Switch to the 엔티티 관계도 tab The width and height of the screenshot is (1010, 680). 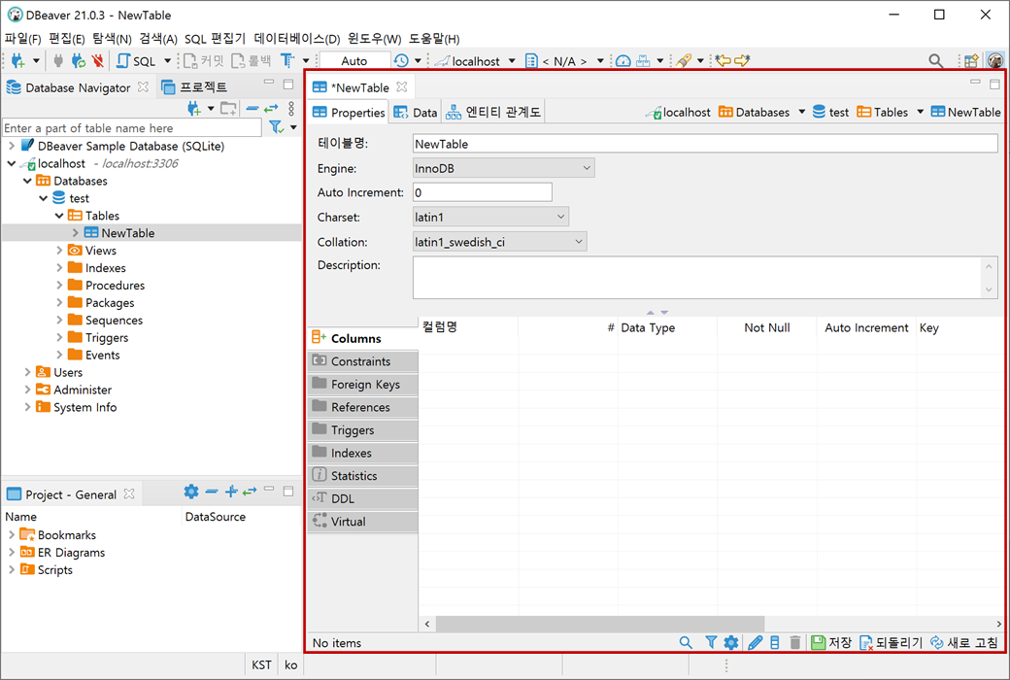pos(494,112)
